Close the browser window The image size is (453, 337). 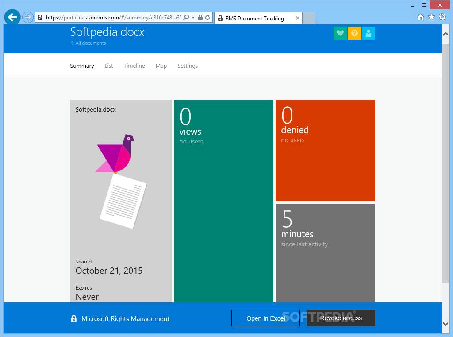pos(440,5)
